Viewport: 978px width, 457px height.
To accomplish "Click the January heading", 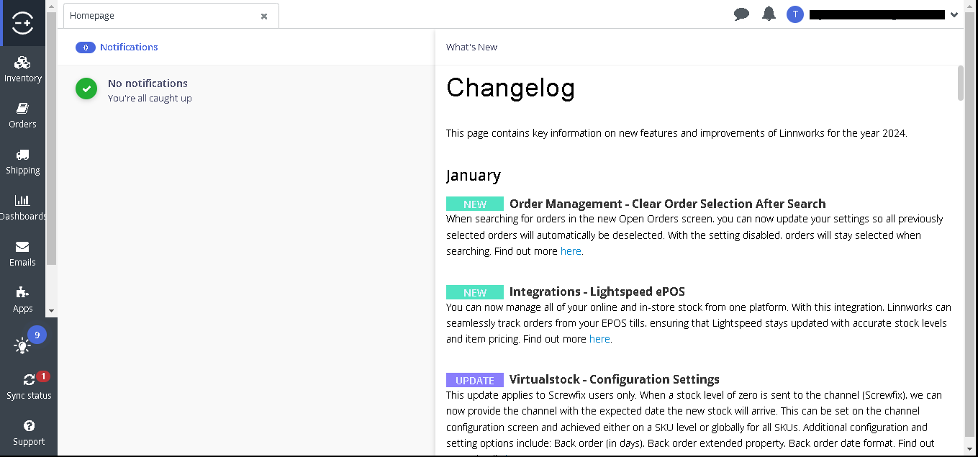I will pos(474,175).
